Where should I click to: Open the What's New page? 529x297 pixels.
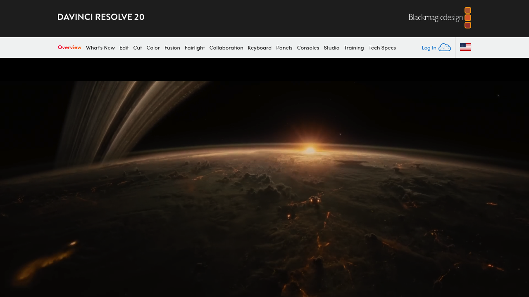[x=100, y=47]
